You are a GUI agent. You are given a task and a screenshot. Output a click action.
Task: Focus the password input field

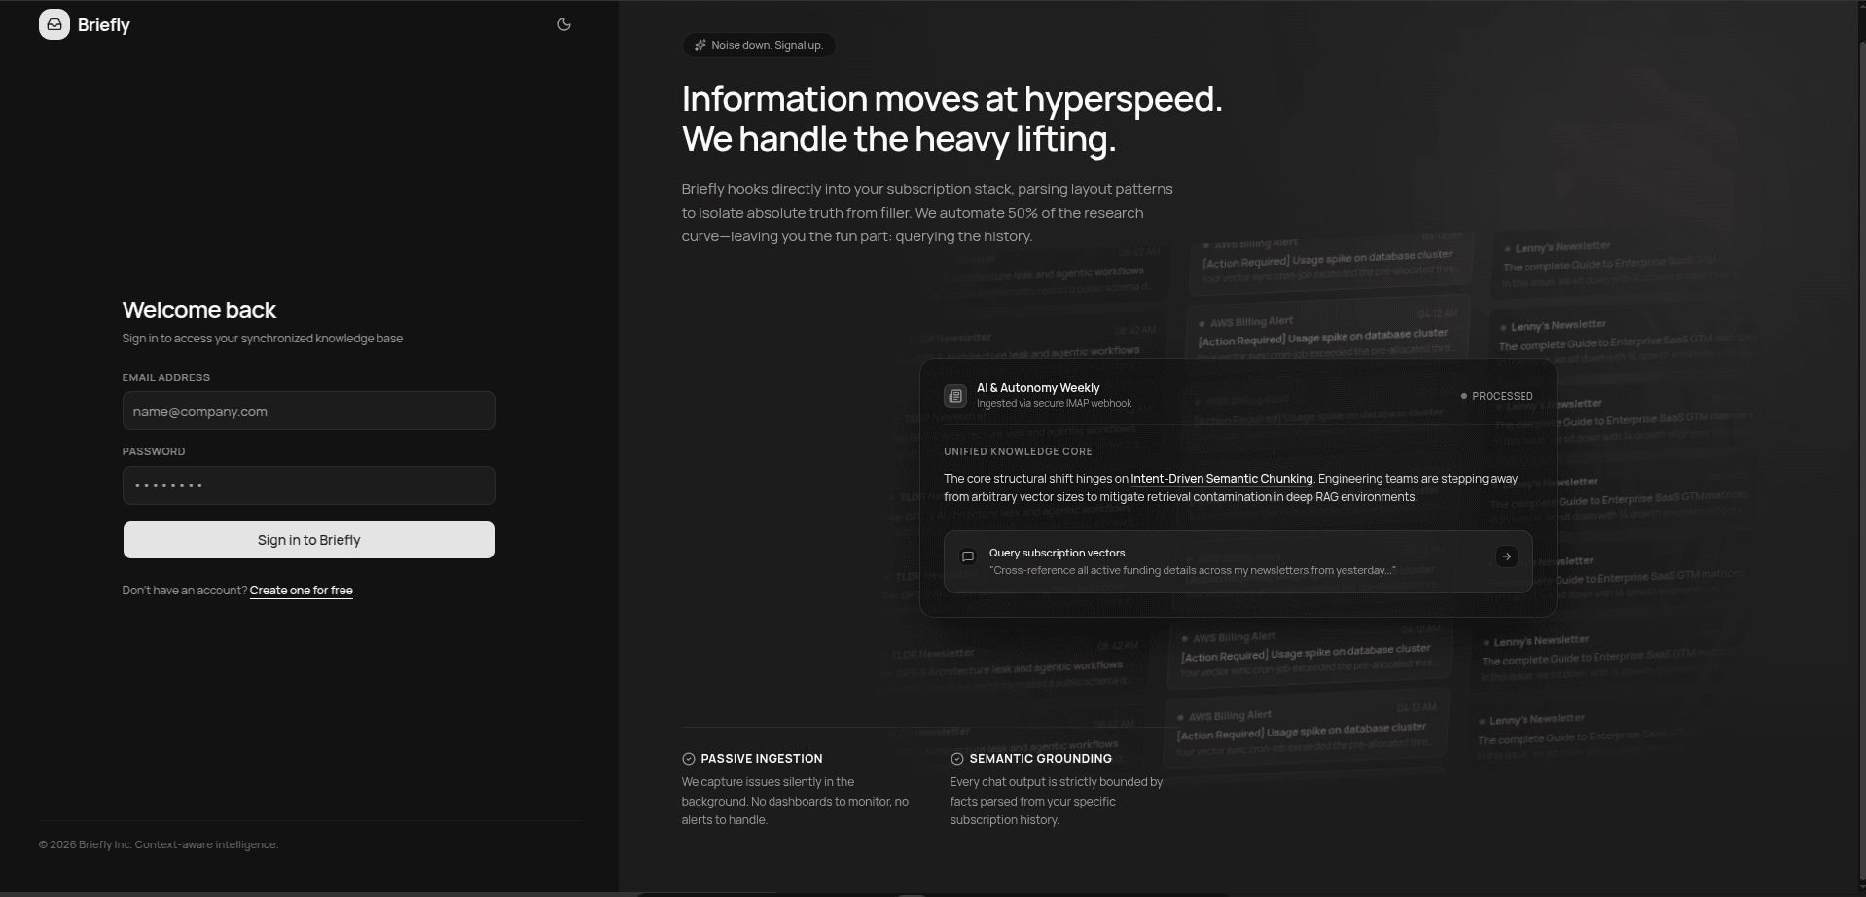(309, 485)
